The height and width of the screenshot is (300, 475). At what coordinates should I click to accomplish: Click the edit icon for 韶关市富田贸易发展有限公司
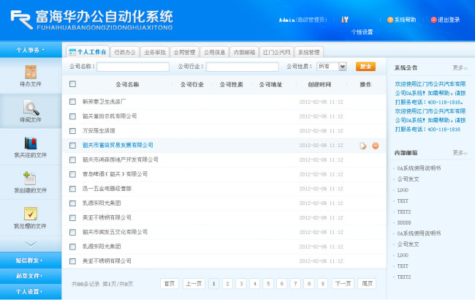click(363, 146)
